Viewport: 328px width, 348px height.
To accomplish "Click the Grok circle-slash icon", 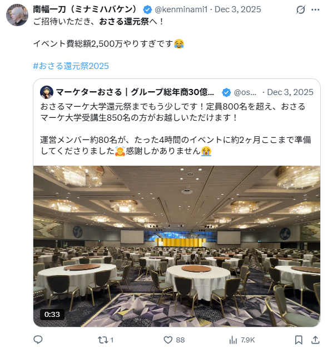I will pyautogui.click(x=301, y=9).
